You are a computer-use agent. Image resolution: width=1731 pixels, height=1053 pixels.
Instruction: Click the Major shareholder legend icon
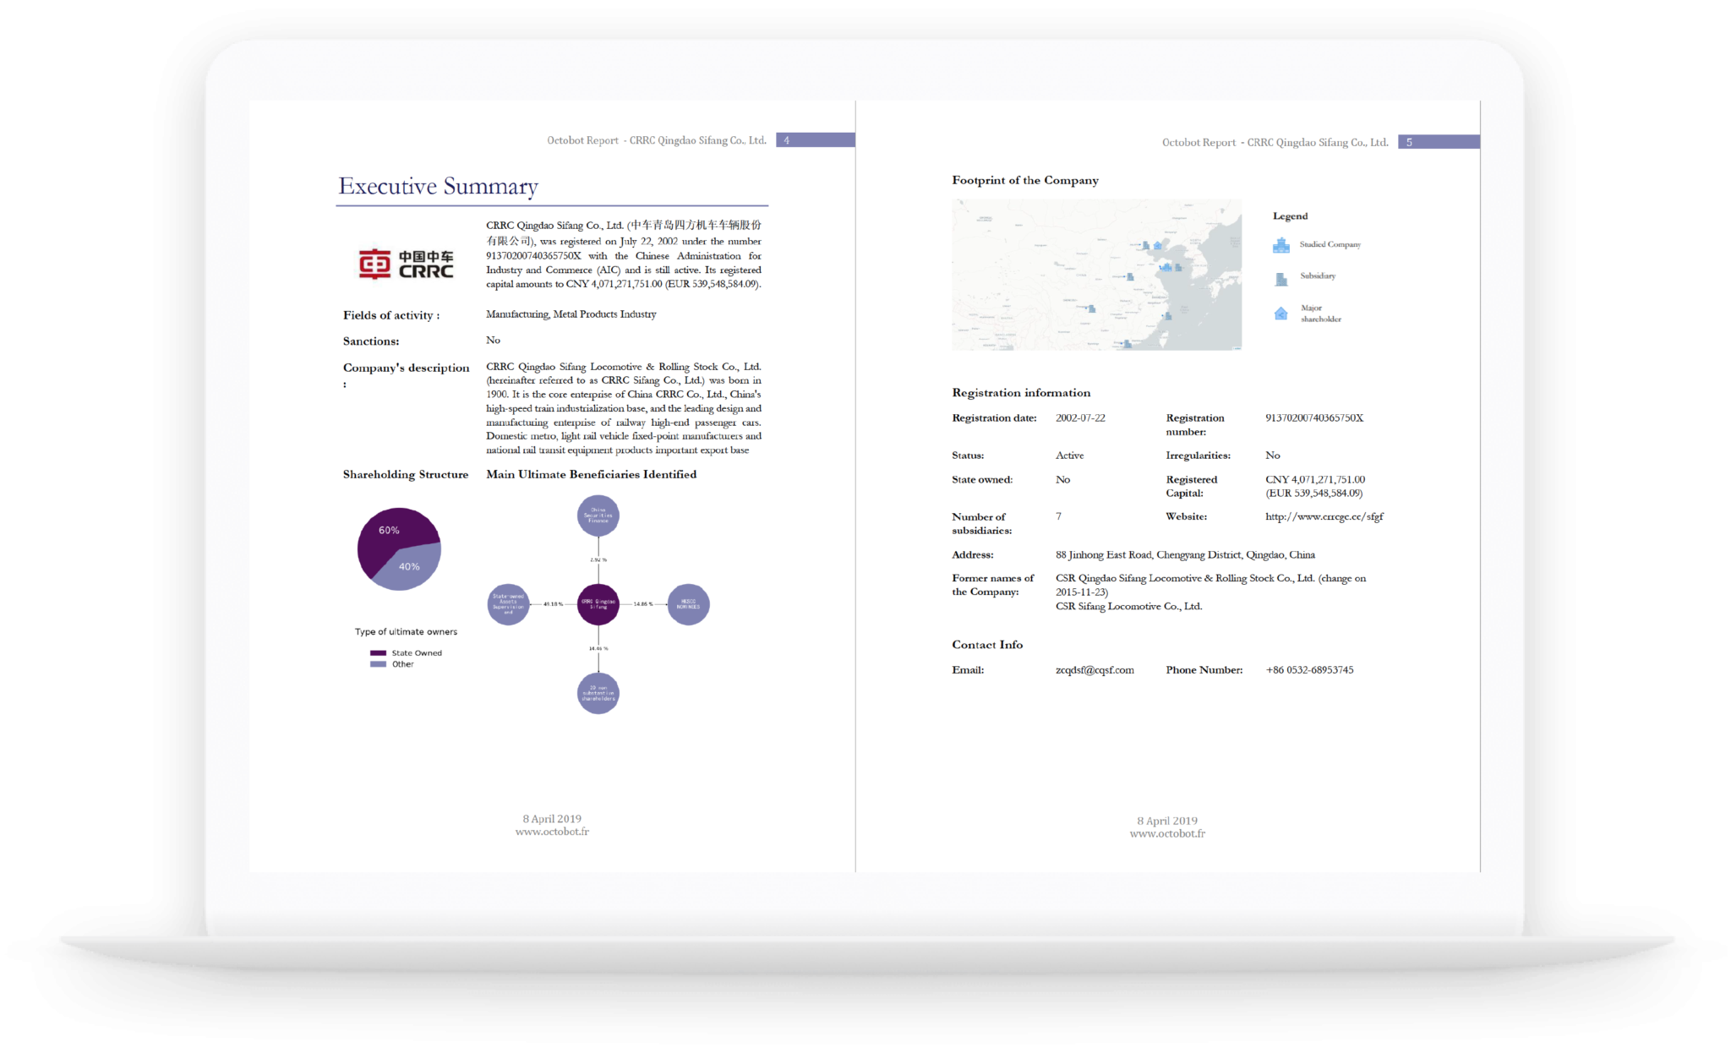tap(1281, 314)
